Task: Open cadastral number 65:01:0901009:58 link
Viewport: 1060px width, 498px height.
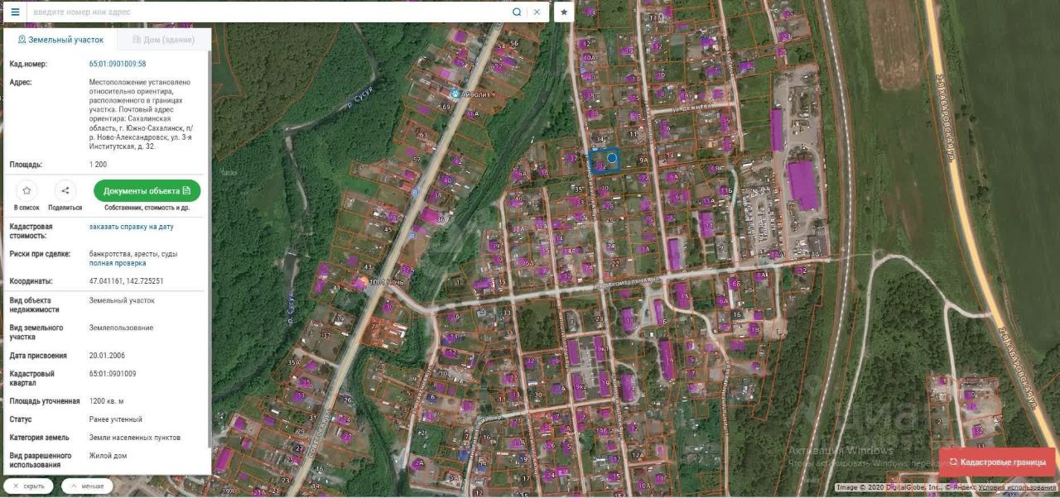Action: pos(118,64)
